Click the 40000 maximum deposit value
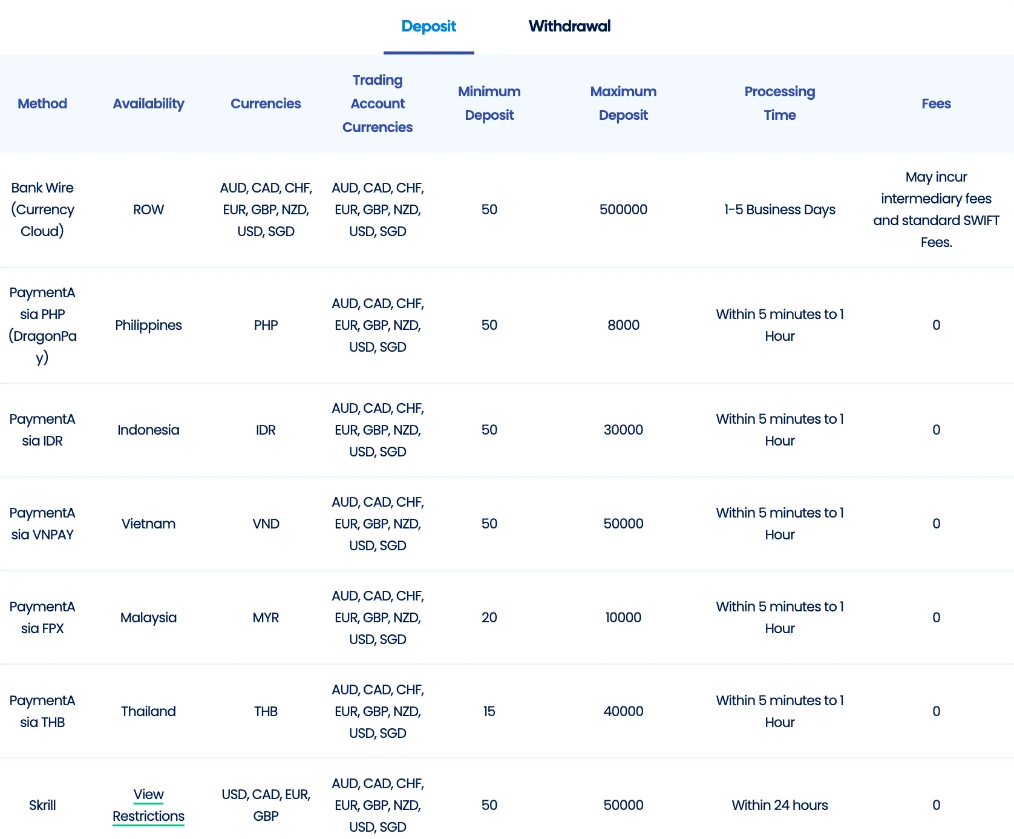 coord(623,711)
